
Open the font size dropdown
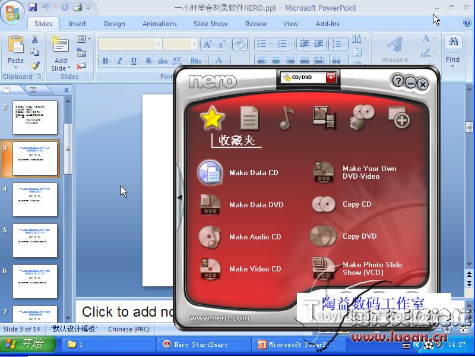pos(194,44)
